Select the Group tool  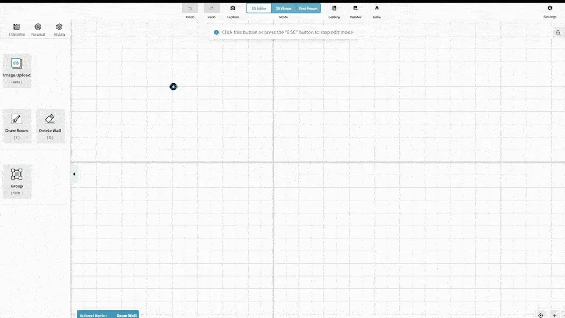click(17, 182)
